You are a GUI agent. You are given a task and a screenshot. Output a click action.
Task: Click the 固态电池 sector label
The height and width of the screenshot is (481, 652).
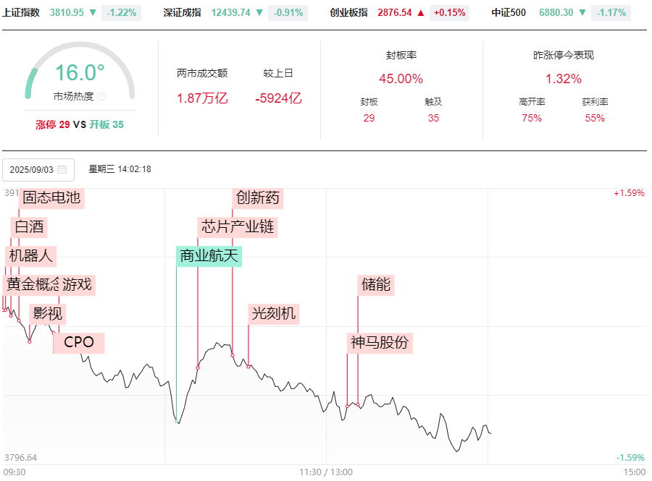(x=51, y=197)
